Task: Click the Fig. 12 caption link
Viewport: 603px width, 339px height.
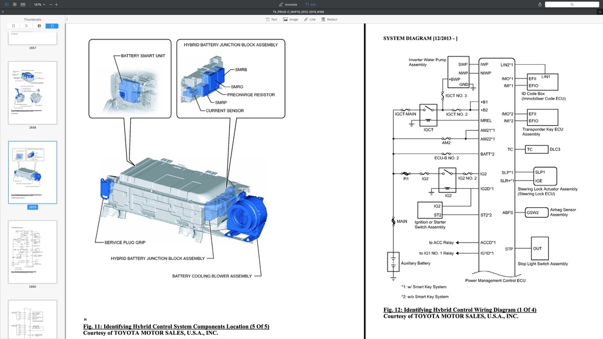Action: click(459, 310)
